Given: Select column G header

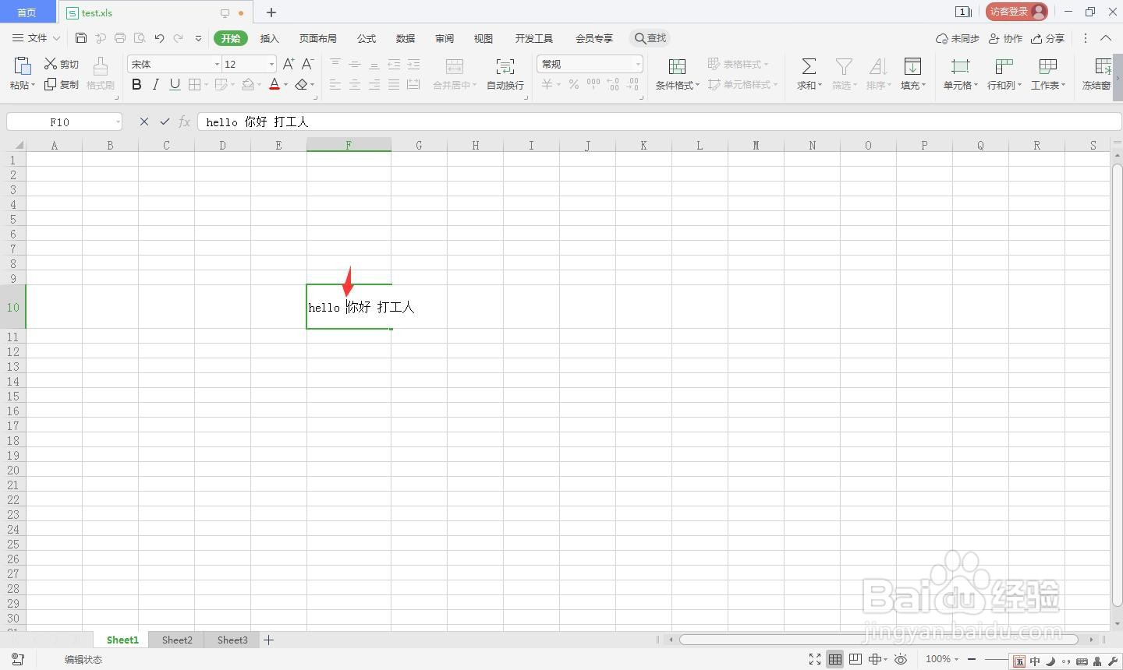Looking at the screenshot, I should (x=419, y=145).
